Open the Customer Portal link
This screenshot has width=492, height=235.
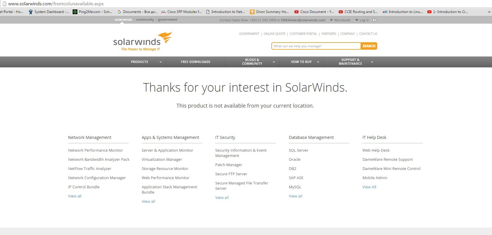(x=303, y=34)
